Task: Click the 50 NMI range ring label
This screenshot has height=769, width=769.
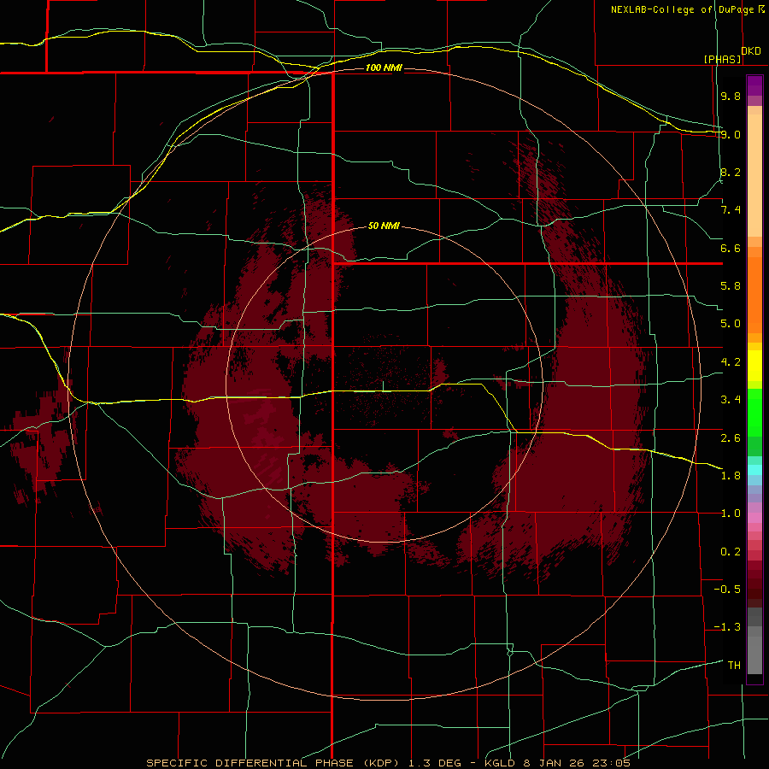Action: (384, 226)
